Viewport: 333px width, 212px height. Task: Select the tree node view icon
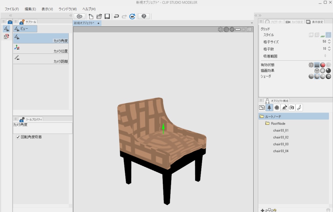pyautogui.click(x=269, y=108)
